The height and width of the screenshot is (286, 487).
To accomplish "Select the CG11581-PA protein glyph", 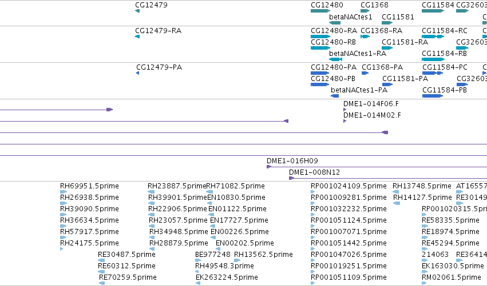I will click(x=387, y=84).
